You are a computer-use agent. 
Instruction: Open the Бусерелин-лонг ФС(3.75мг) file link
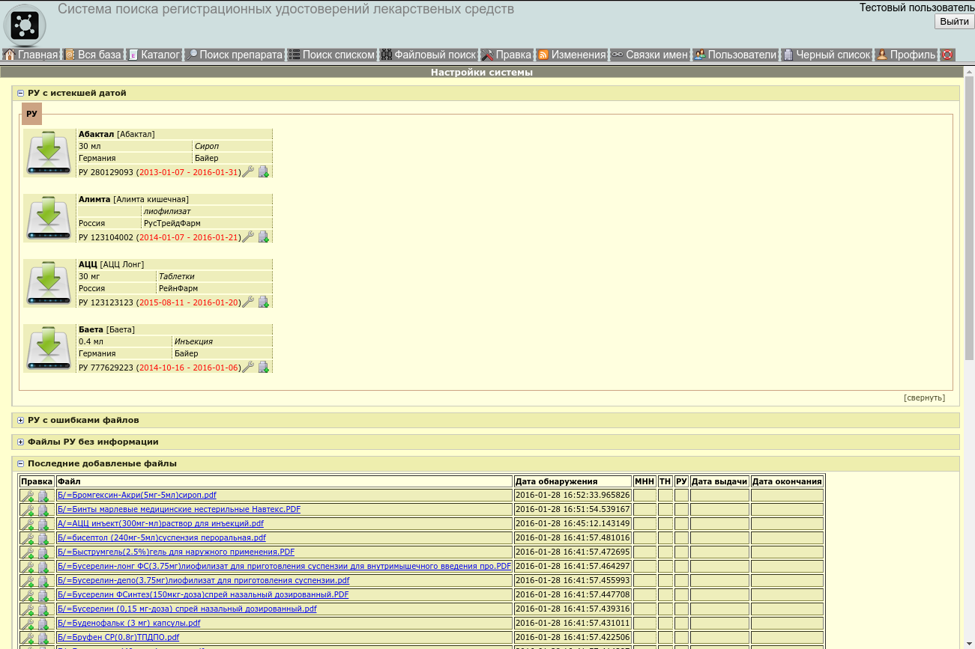(x=284, y=567)
